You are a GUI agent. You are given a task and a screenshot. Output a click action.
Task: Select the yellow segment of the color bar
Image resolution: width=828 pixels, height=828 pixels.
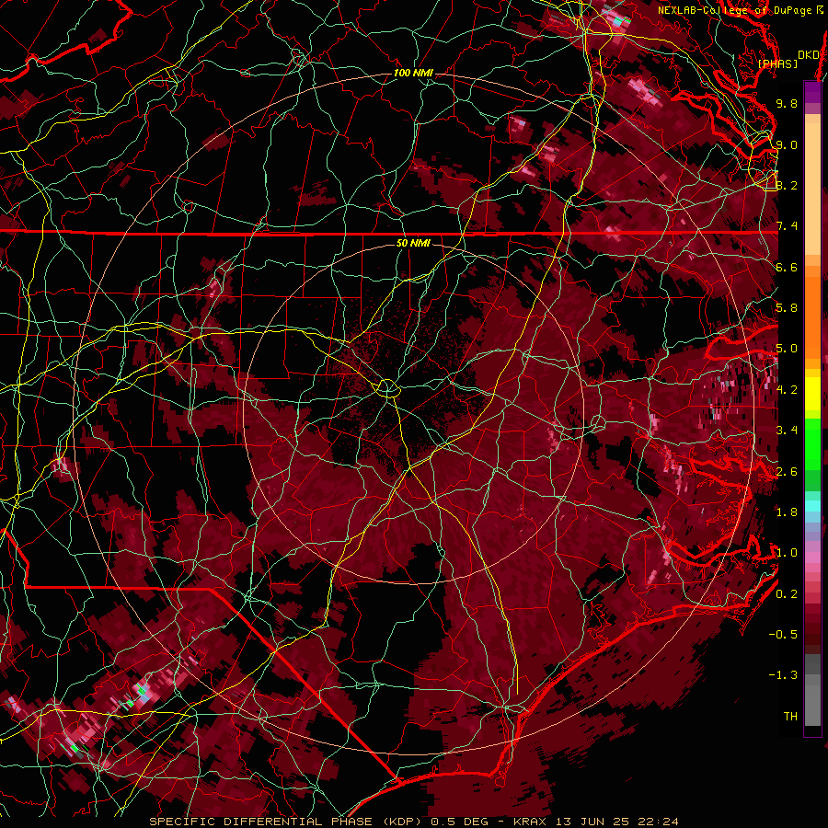(x=812, y=394)
